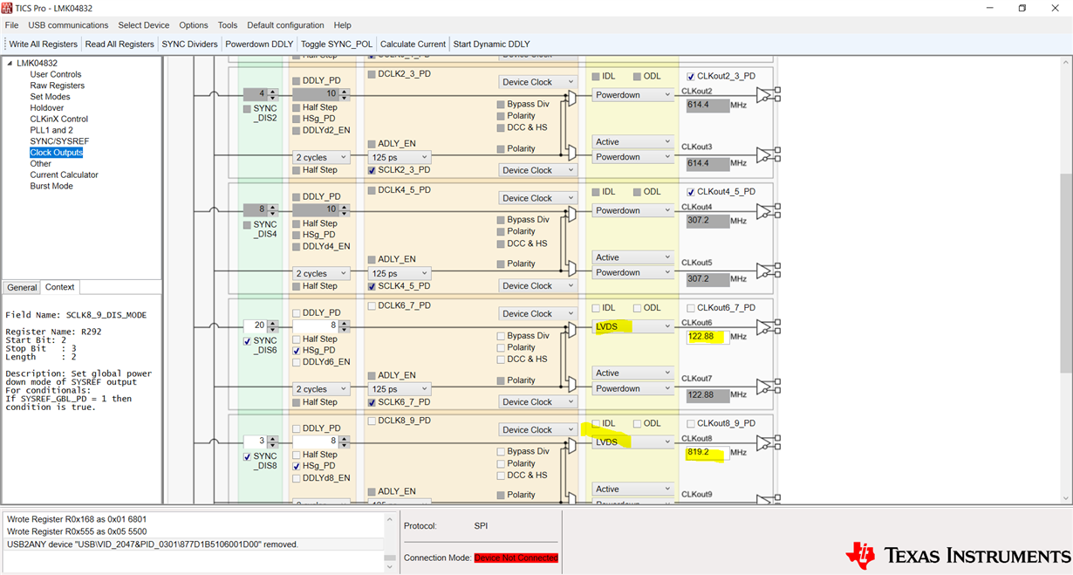Click Calculate Current in the toolbar
The width and height of the screenshot is (1073, 575).
click(x=413, y=44)
